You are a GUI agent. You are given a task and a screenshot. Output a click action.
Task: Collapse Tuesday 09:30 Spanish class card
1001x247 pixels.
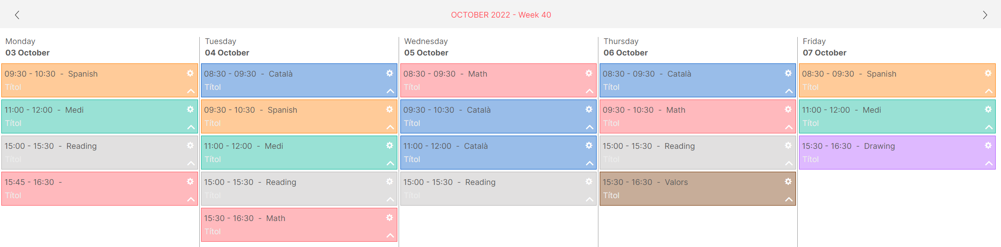[390, 127]
